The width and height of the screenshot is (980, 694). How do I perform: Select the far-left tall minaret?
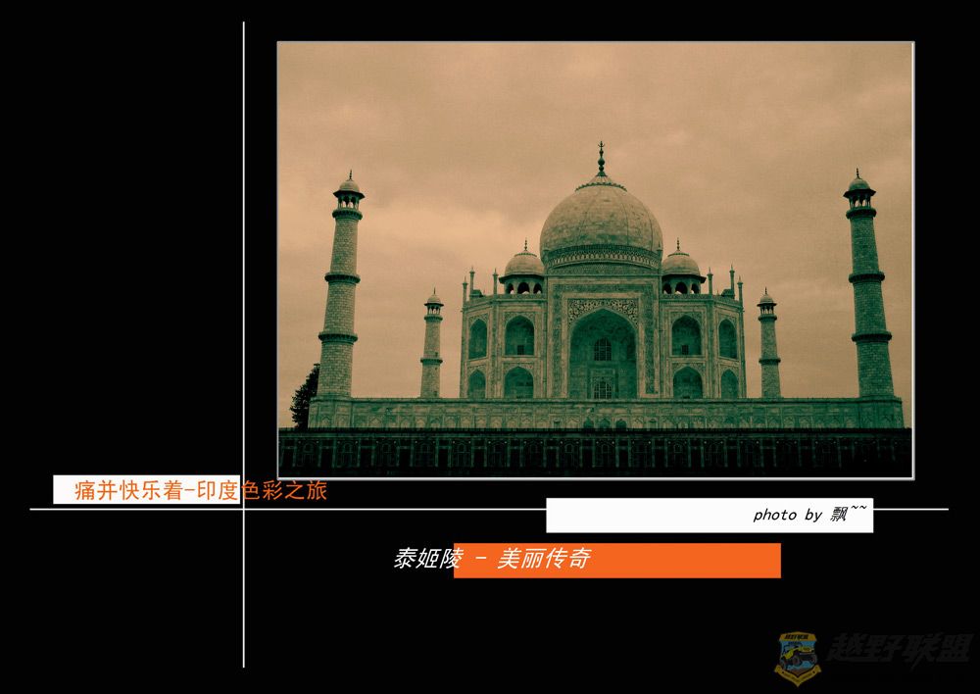tap(340, 294)
